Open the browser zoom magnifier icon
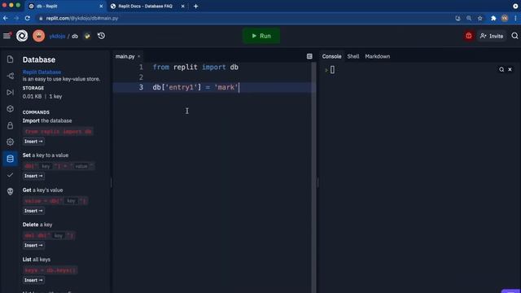Viewport: 521px width, 293px height. (469, 18)
